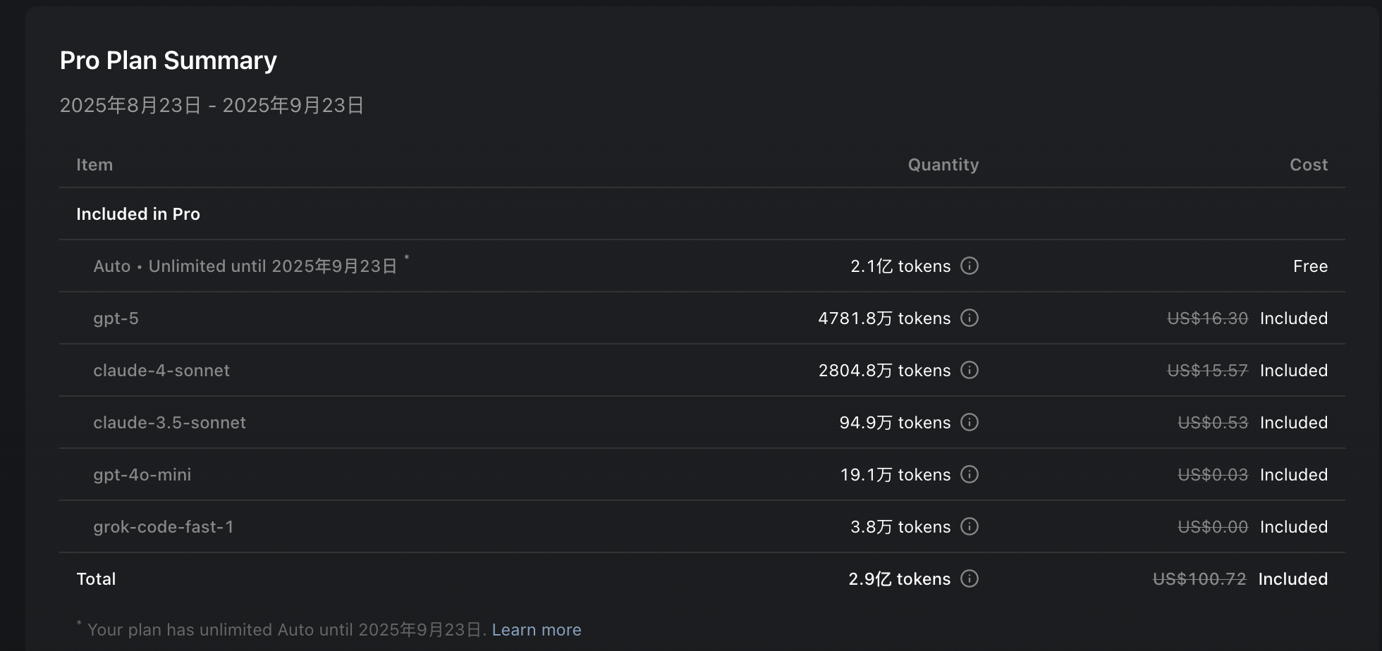Click the Item column header
Viewport: 1382px width, 651px height.
pyautogui.click(x=94, y=165)
